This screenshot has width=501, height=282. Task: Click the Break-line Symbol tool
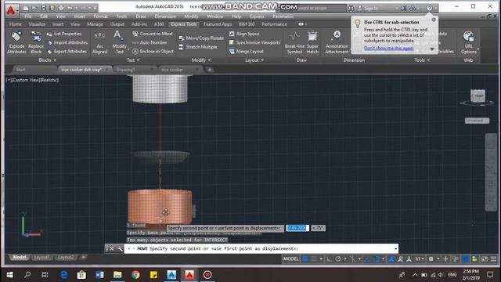coord(294,42)
